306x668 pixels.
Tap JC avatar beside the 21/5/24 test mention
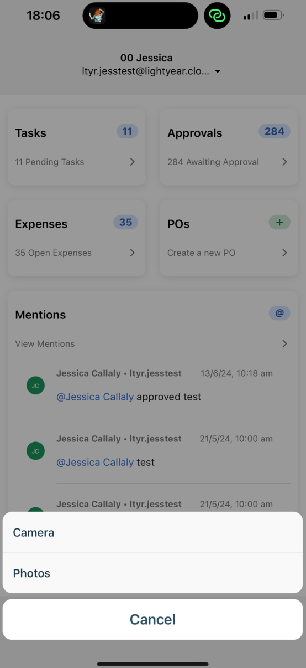coord(35,451)
